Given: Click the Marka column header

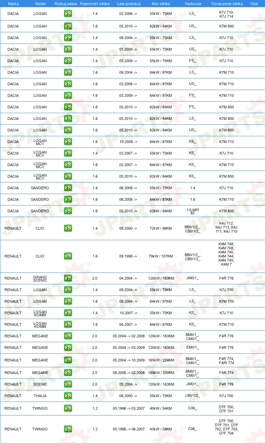Looking at the screenshot, I should [x=13, y=4].
